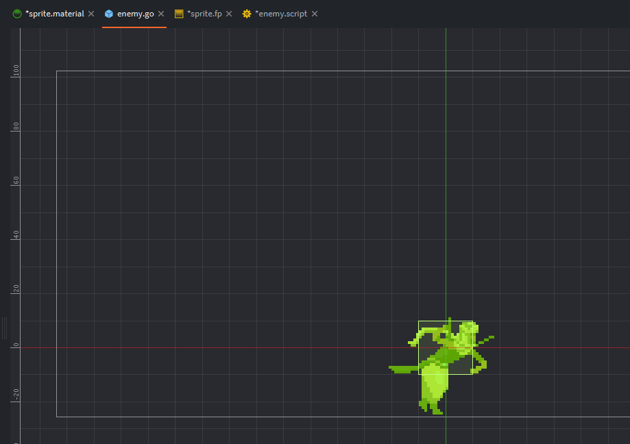Close the enemy.go tab
Screen dimensions: 630x444
coord(161,14)
